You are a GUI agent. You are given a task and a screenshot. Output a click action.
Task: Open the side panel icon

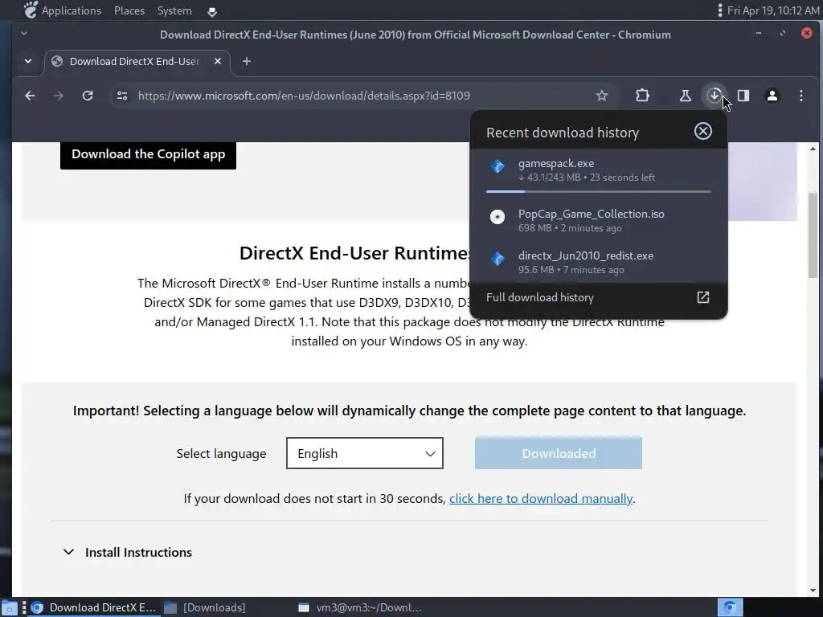tap(743, 96)
